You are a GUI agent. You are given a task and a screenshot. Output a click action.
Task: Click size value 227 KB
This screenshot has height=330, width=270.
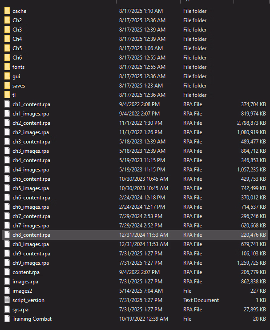pos(258,291)
